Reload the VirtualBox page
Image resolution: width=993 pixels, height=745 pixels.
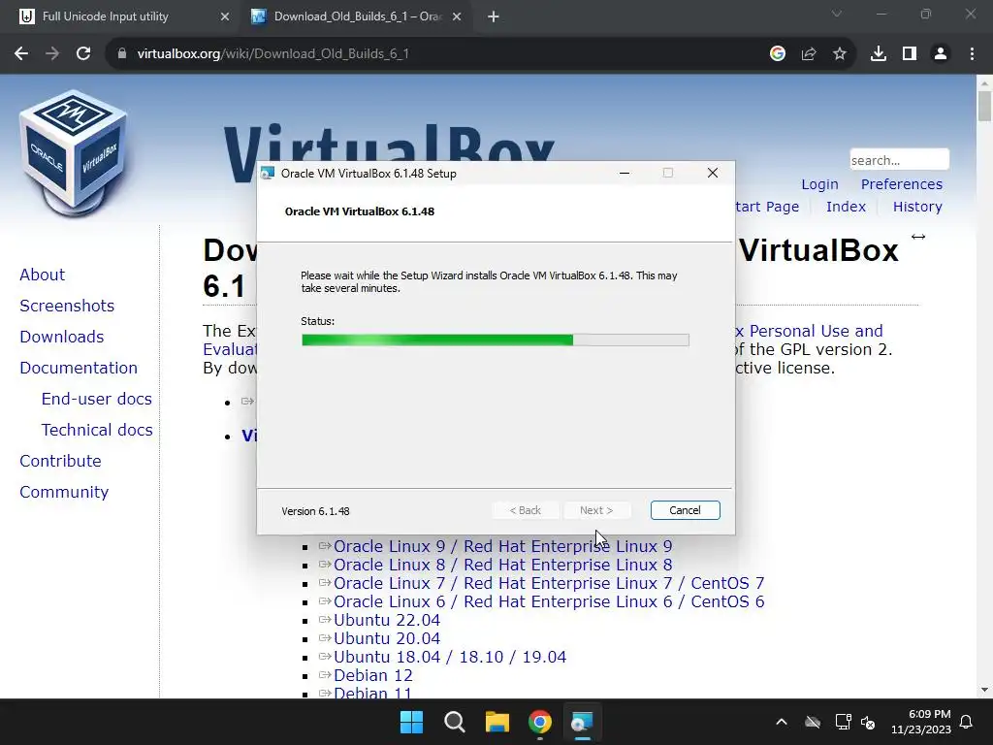click(83, 54)
